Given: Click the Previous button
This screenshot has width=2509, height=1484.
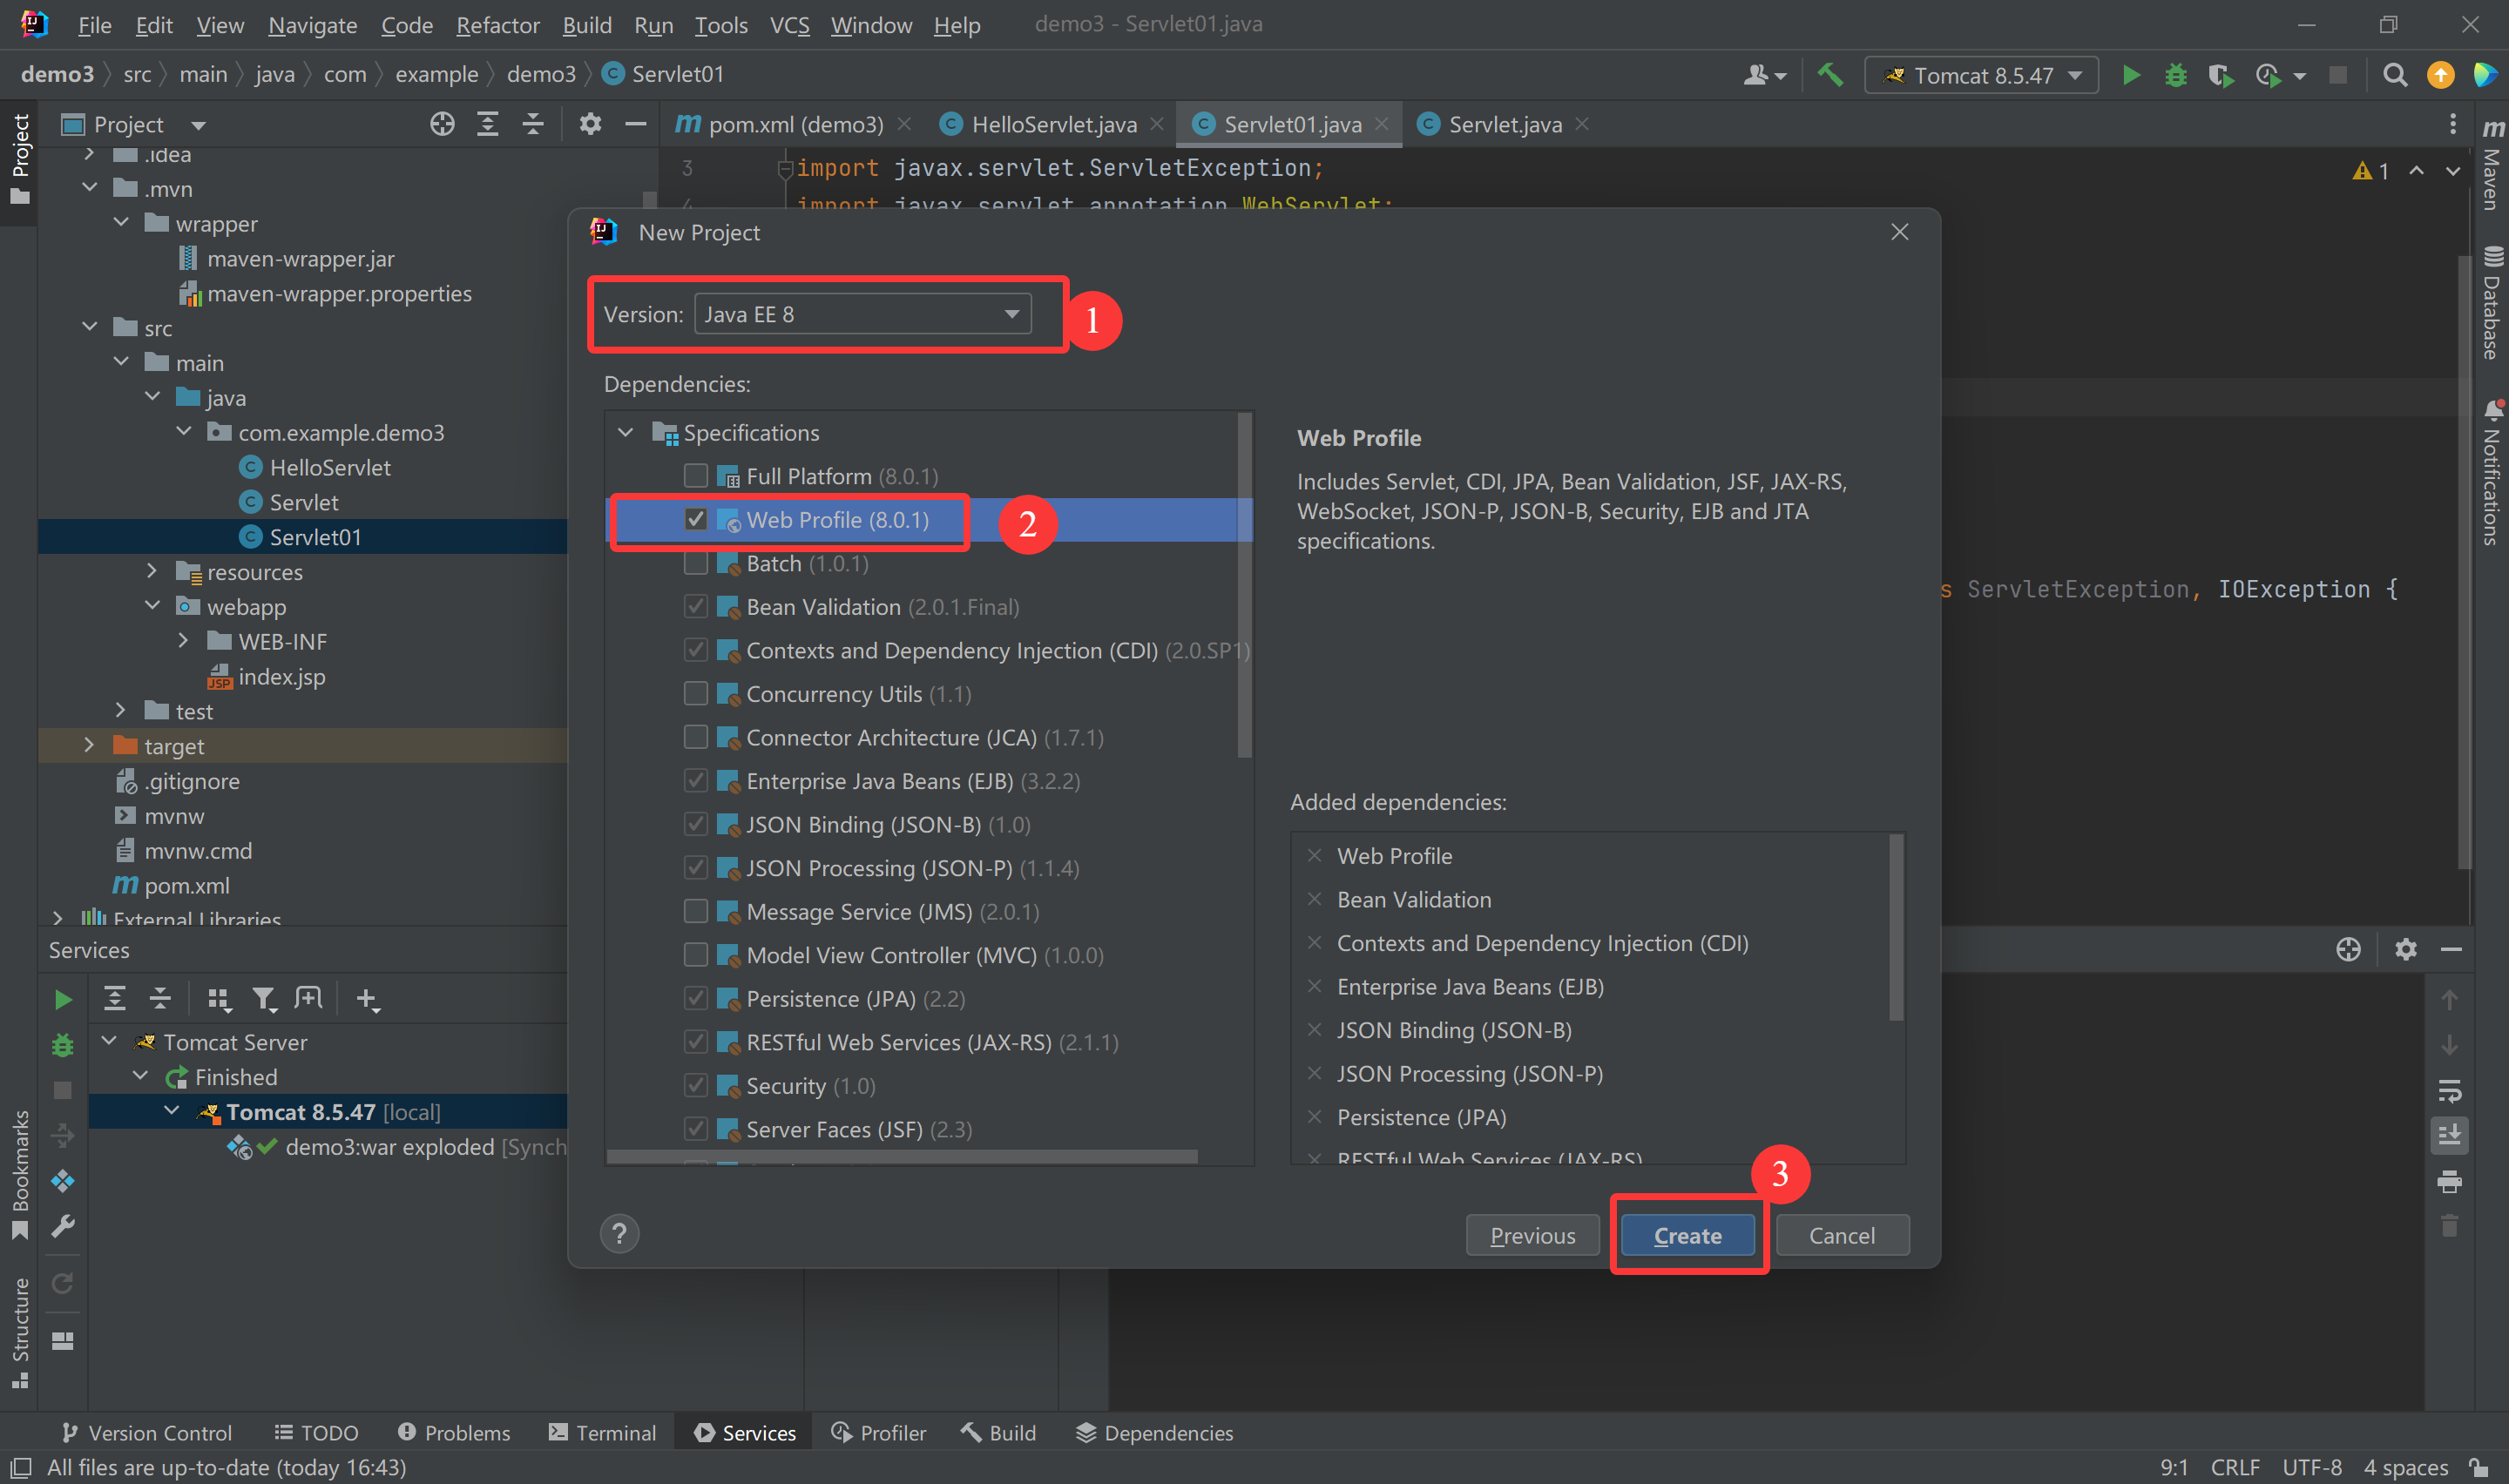Looking at the screenshot, I should coord(1532,1235).
